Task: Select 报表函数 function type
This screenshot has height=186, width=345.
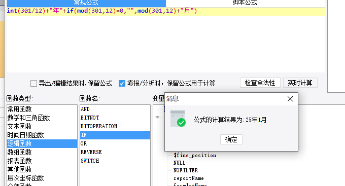Action: tap(42, 161)
